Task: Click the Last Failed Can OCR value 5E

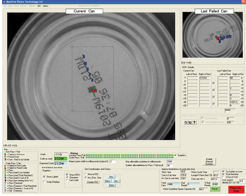Action: coord(235,78)
